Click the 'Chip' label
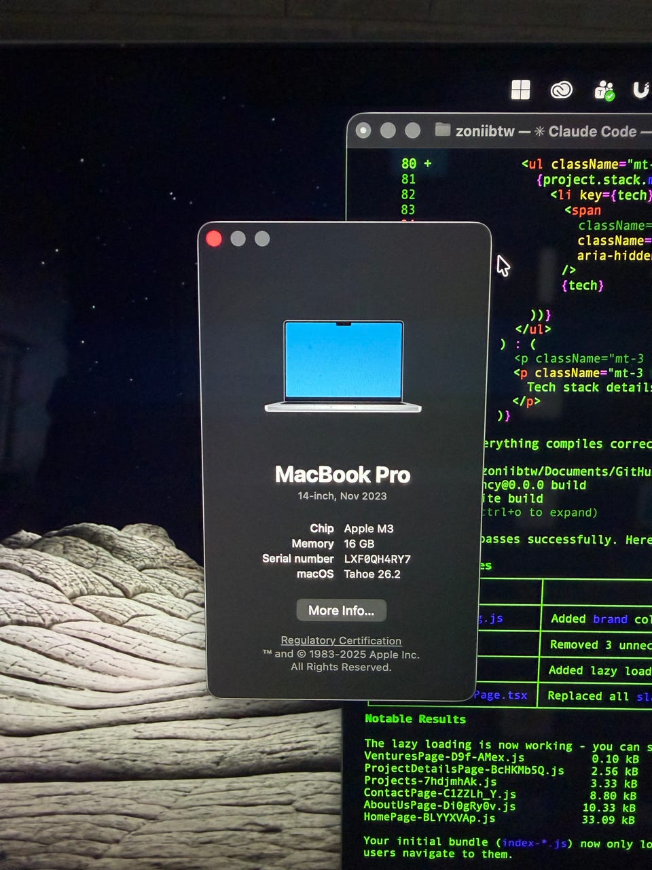Screen dimensions: 652x870 pyautogui.click(x=322, y=528)
